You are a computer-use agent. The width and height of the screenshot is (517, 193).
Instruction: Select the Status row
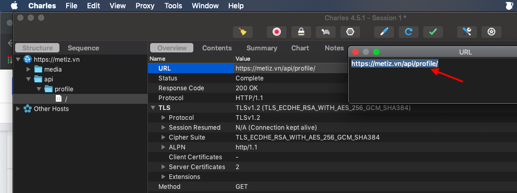pos(248,78)
